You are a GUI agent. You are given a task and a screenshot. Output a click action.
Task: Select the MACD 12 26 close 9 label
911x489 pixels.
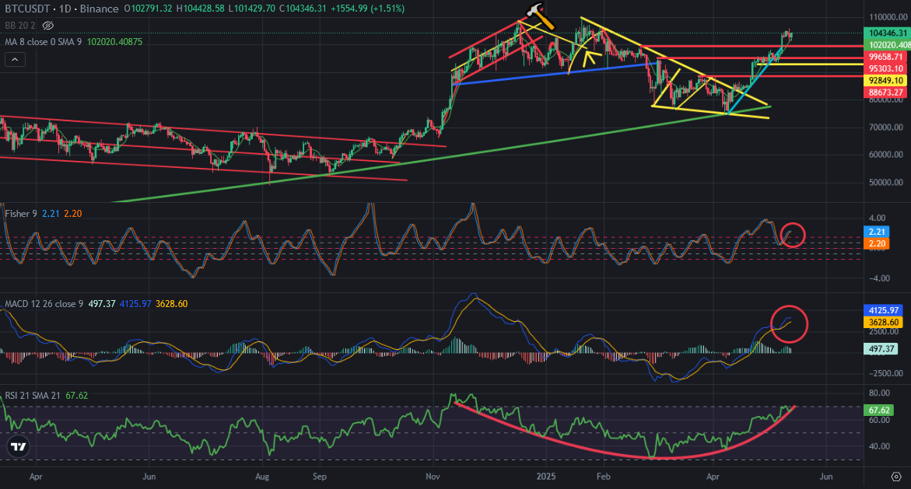coord(44,304)
